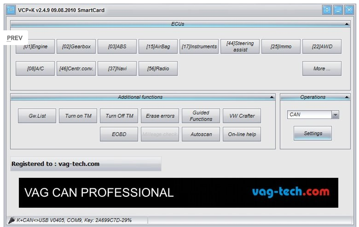Collapse the Additional functions panel
Viewport: 359px width, 227px height.
click(x=272, y=97)
